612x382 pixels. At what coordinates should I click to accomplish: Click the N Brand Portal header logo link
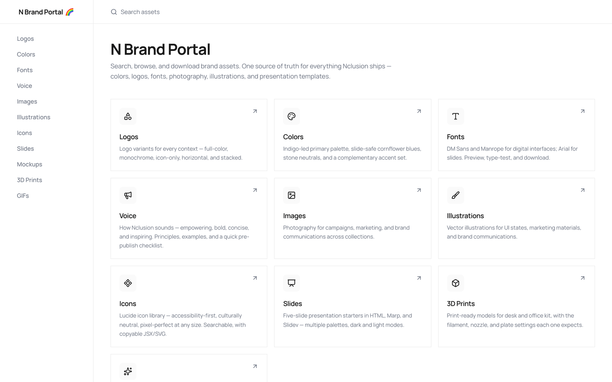pyautogui.click(x=46, y=12)
